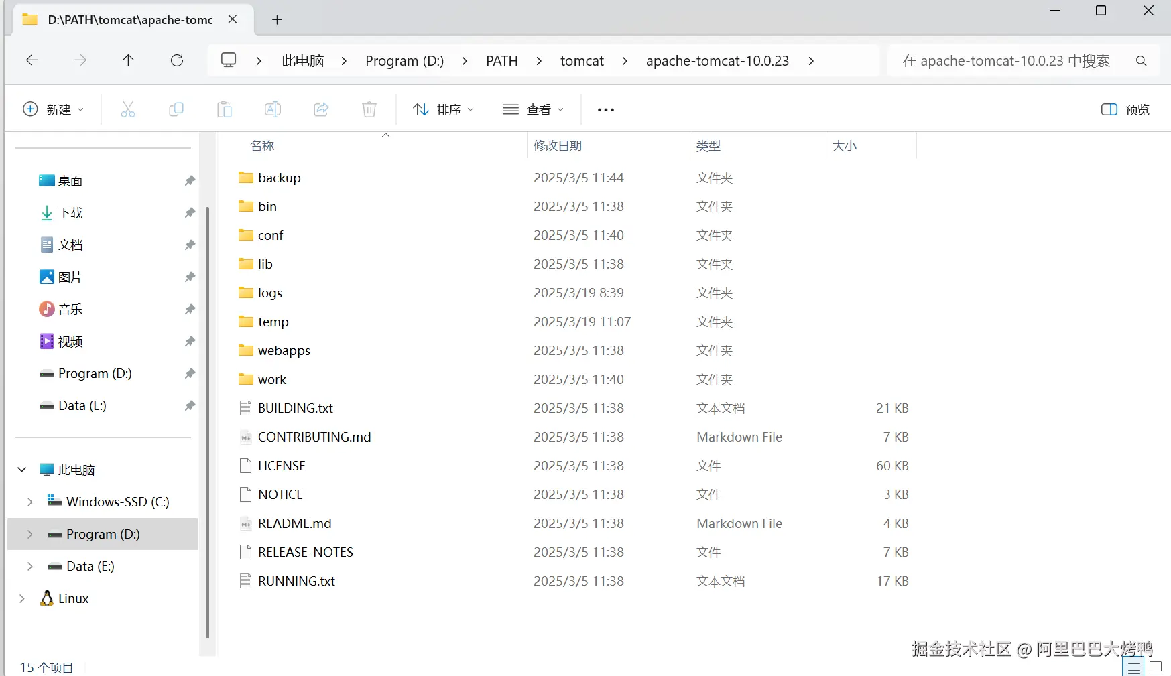1171x676 pixels.
Task: Click the forward navigation arrow
Action: point(80,60)
